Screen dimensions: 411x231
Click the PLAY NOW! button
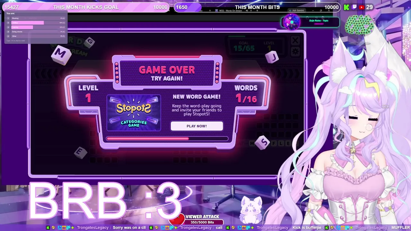pos(197,126)
